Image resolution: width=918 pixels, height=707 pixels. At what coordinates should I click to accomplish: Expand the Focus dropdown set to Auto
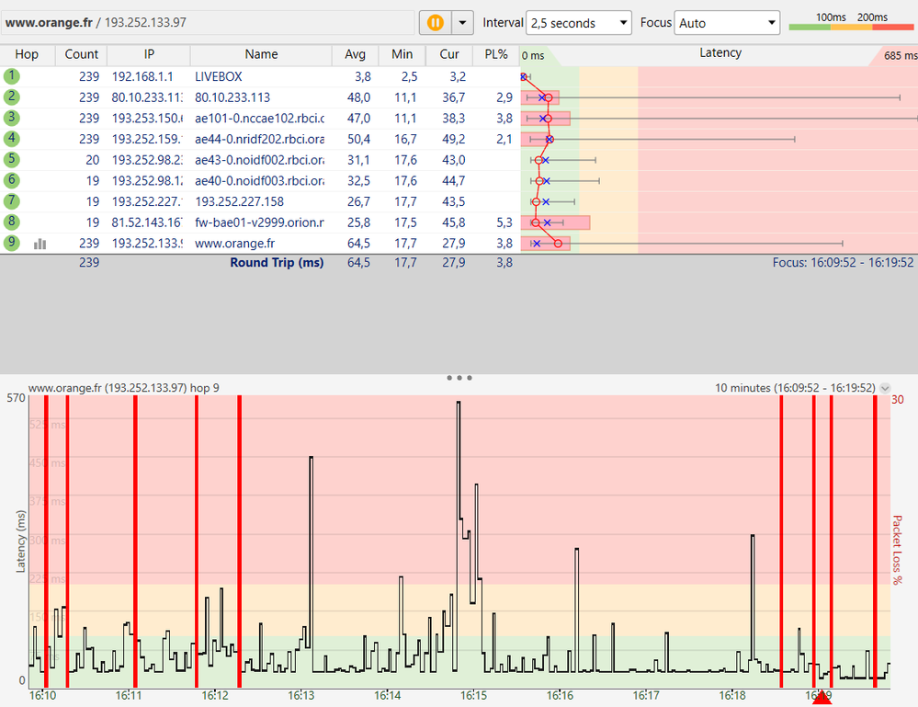click(x=726, y=23)
